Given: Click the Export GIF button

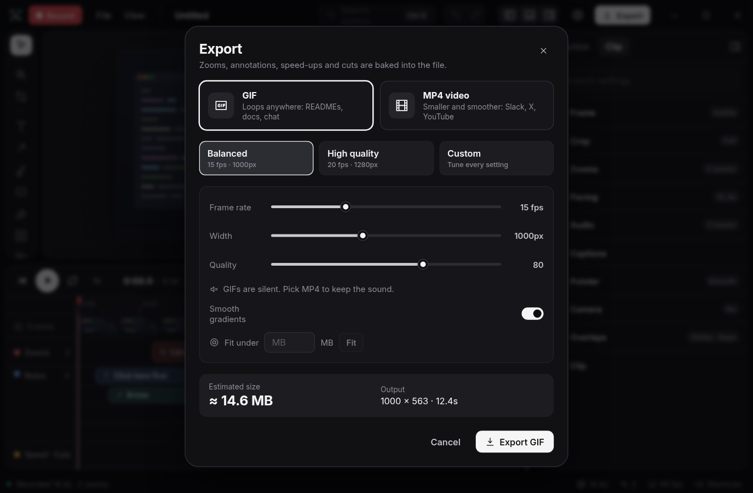Looking at the screenshot, I should pos(515,442).
